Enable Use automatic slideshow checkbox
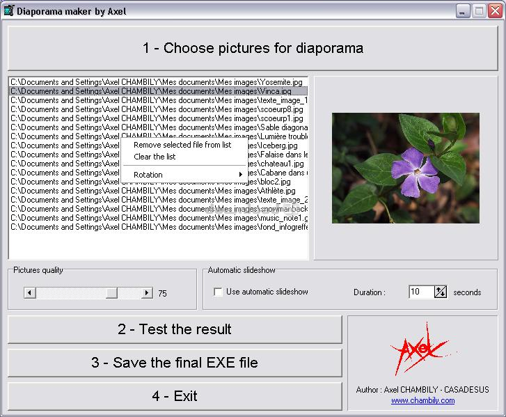Screen dimensions: 506x417 coord(218,292)
